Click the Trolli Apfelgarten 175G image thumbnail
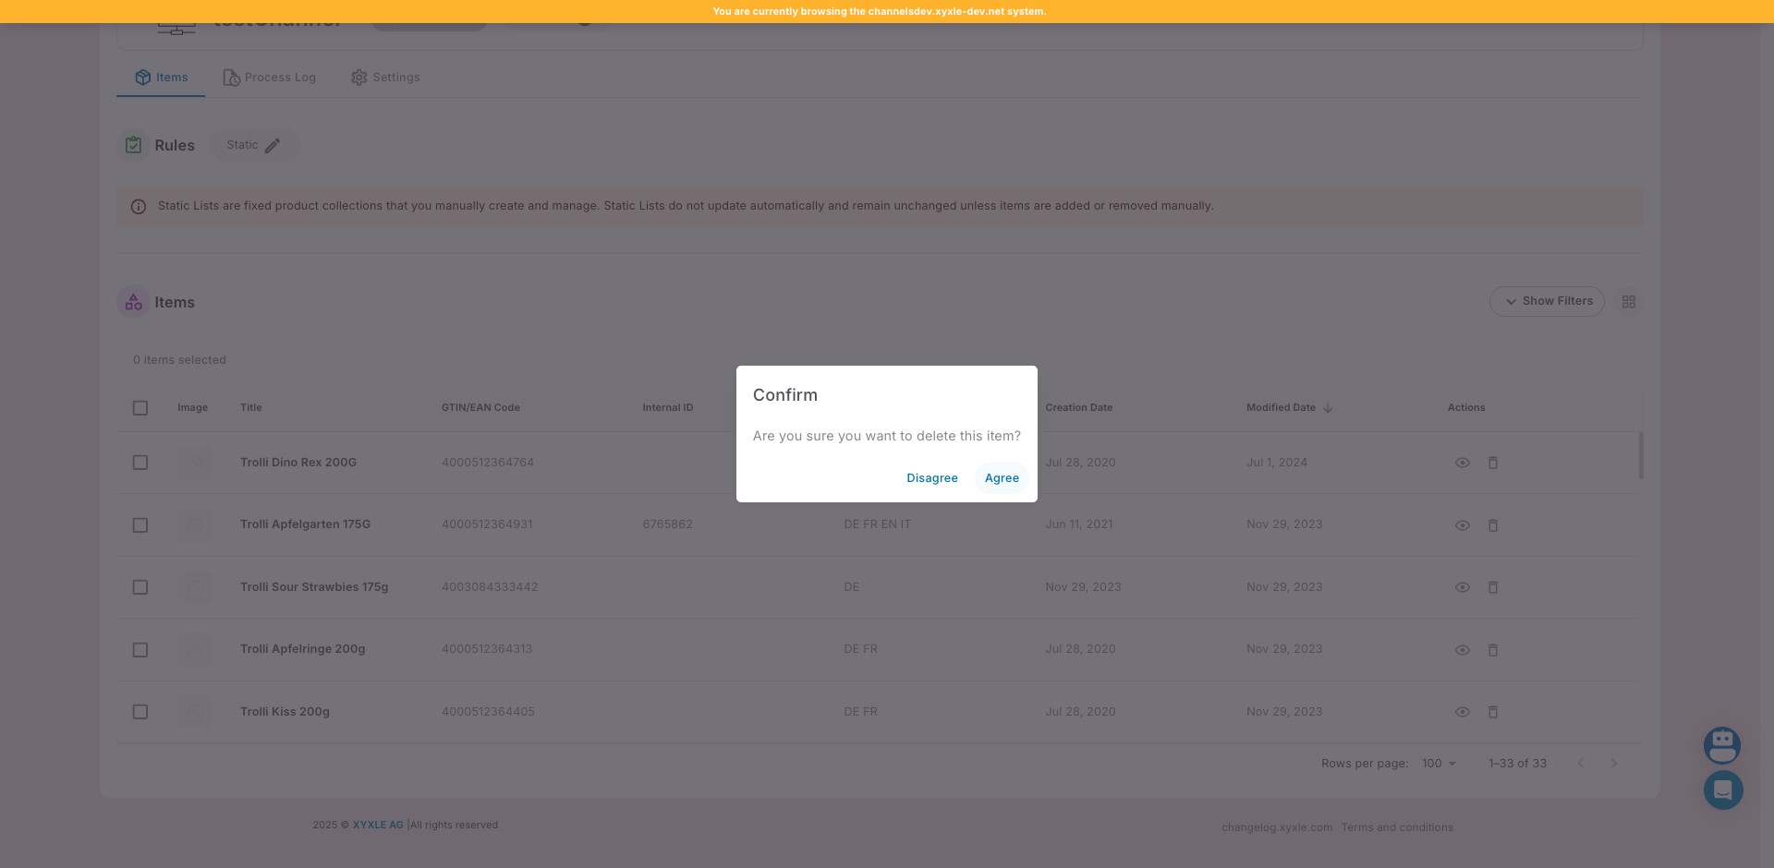The height and width of the screenshot is (868, 1774). (194, 525)
